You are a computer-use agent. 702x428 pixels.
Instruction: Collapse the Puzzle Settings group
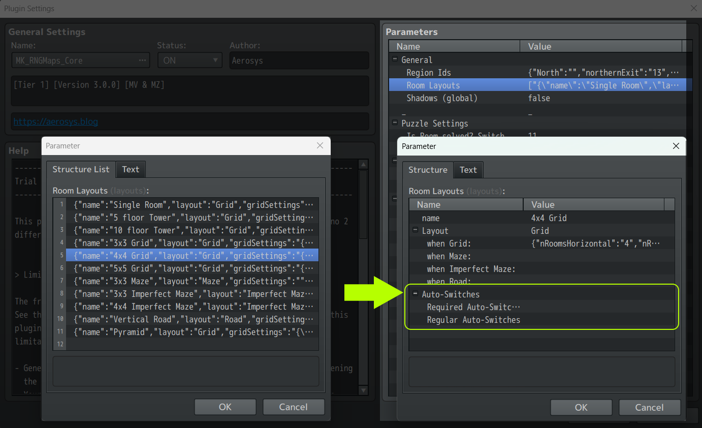[x=395, y=124]
